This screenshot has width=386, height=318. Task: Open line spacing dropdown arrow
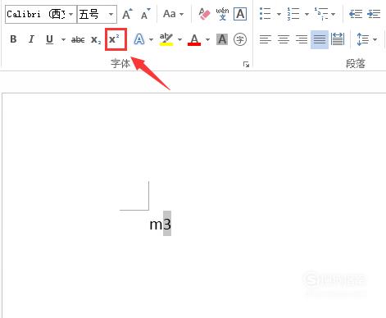[375, 39]
